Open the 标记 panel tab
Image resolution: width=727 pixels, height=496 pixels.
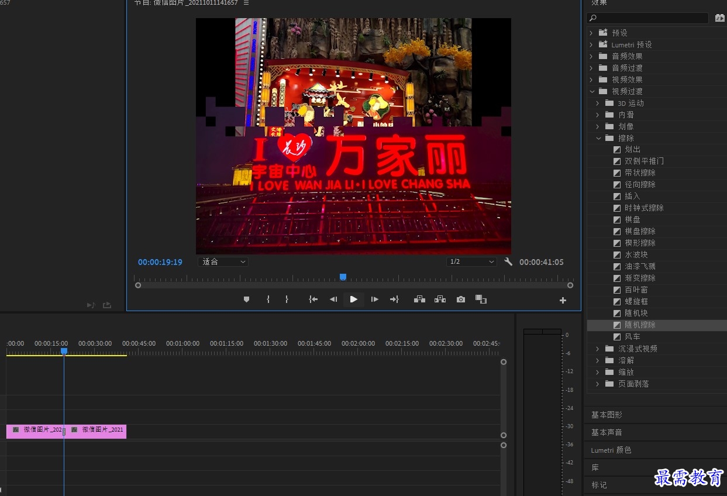coord(599,485)
